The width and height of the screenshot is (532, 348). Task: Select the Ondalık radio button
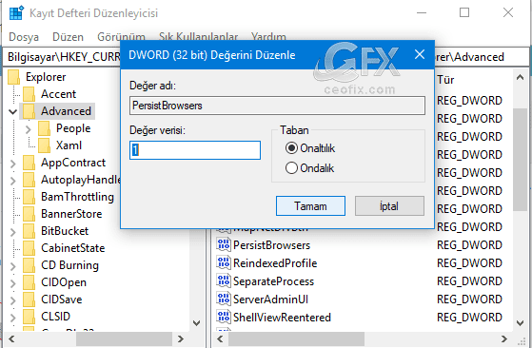click(x=291, y=167)
